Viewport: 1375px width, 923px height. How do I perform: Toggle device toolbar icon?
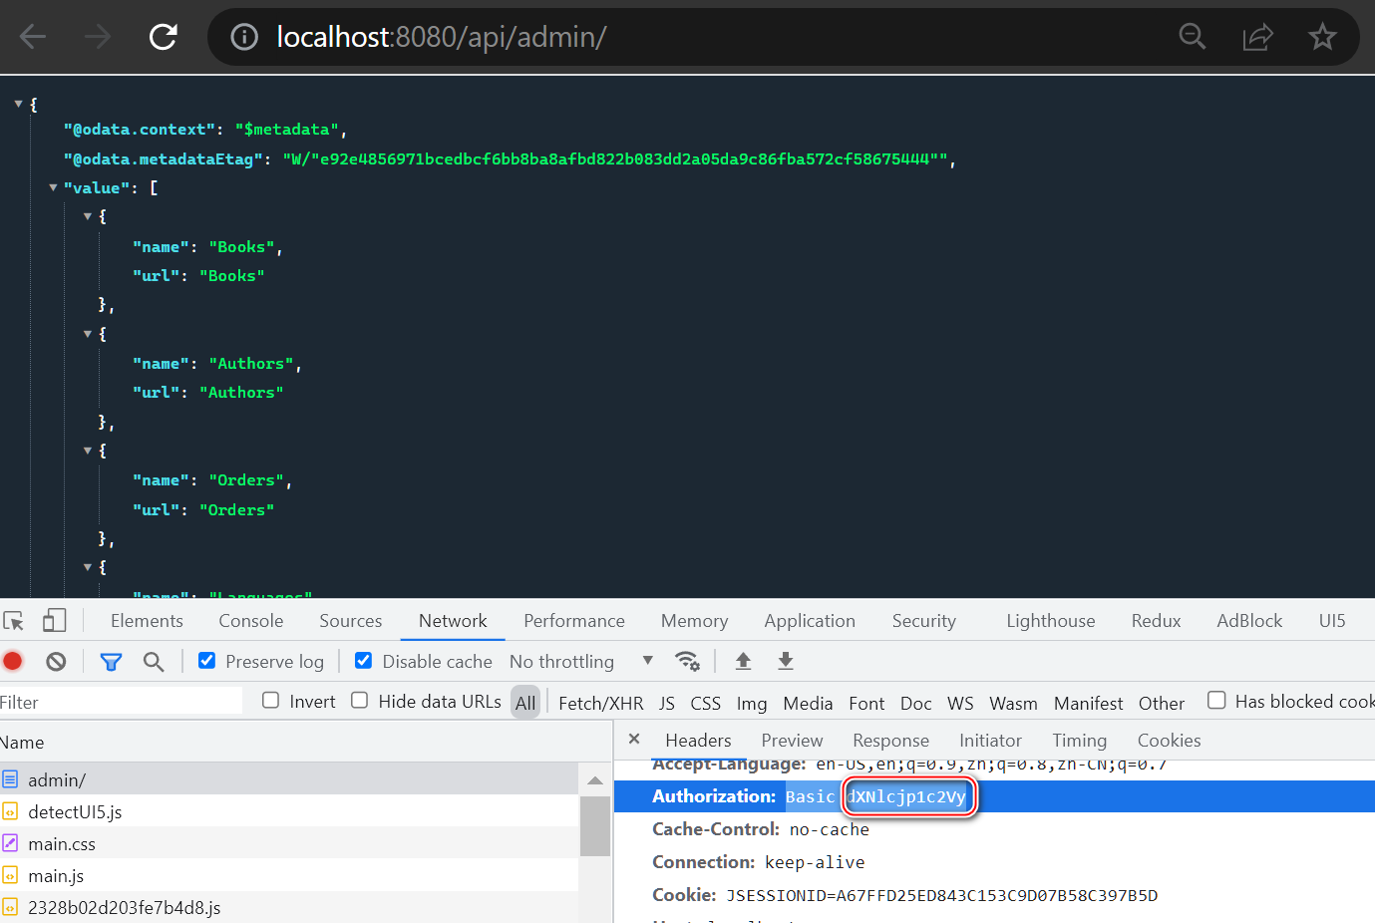[55, 621]
